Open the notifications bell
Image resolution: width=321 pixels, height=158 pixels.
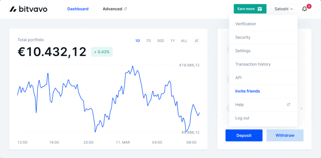304,9
